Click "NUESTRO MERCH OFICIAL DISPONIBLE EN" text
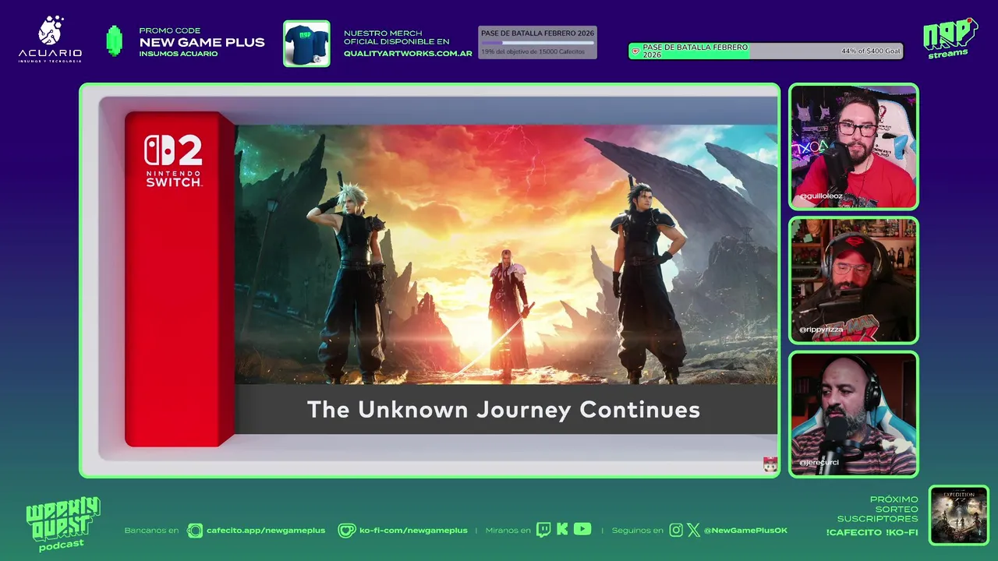Viewport: 998px width, 561px height. (x=397, y=37)
